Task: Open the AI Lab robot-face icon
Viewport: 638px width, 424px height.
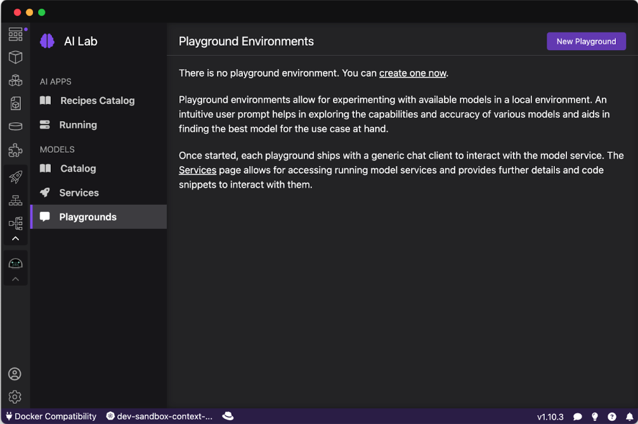Action: point(15,263)
